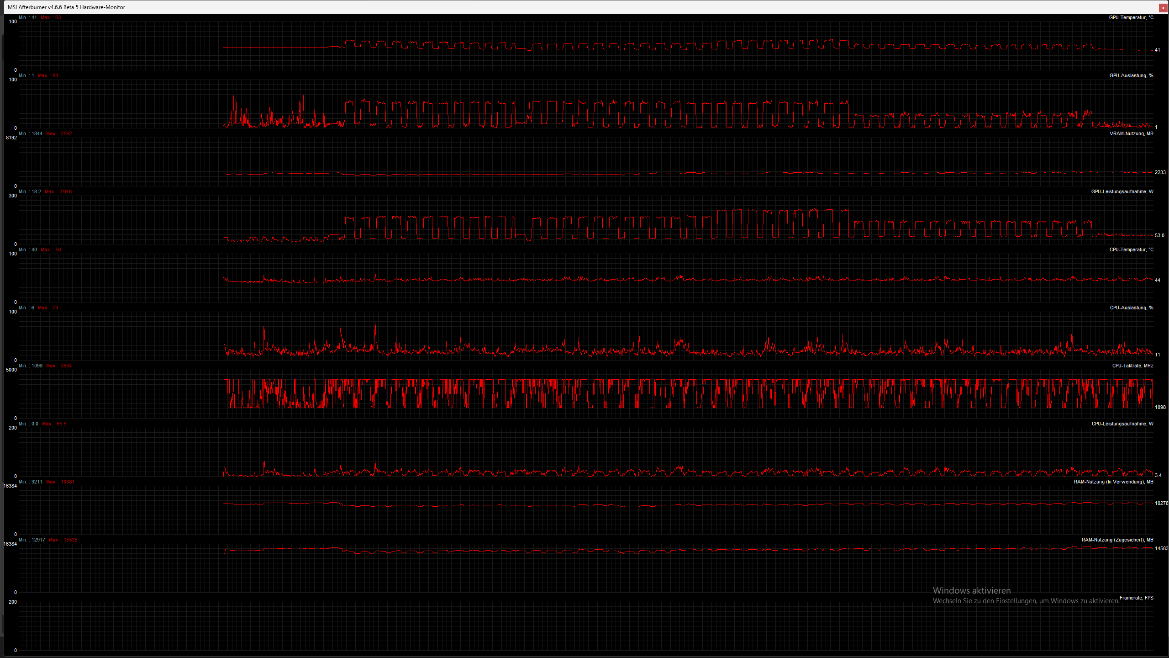Image resolution: width=1169 pixels, height=658 pixels.
Task: Click the current GPU power value 53.0
Action: click(1159, 236)
